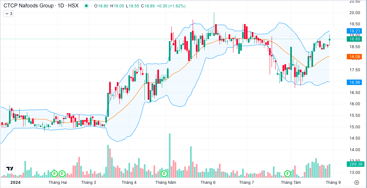This screenshot has width=367, height=188.
Task: Click the Tháng 6 time axis label
Action: (208, 183)
